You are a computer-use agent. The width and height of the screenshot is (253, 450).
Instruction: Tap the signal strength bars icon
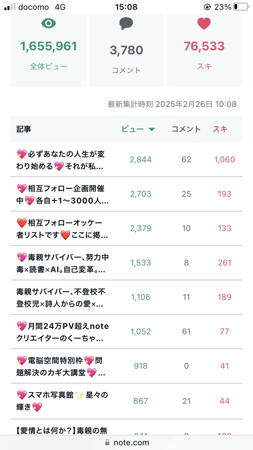10,7
